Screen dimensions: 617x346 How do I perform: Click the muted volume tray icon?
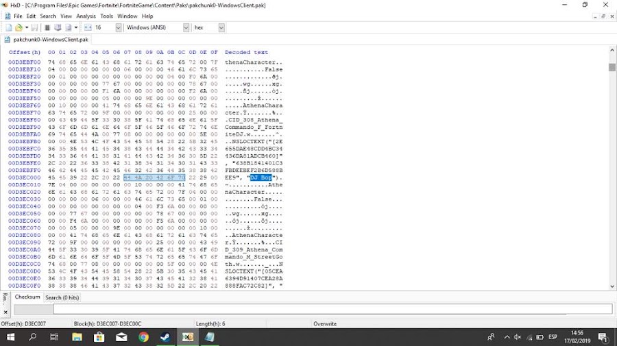(518, 337)
